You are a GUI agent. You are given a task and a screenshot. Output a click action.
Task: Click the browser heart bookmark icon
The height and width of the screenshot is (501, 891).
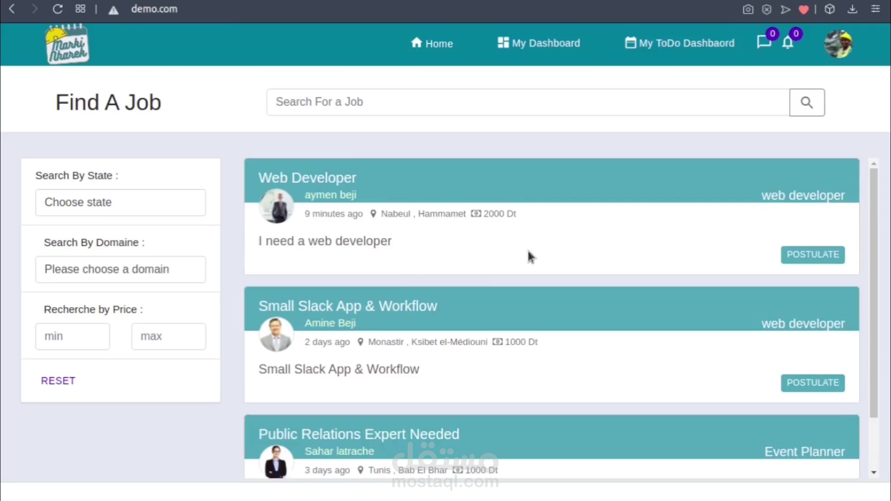[804, 9]
